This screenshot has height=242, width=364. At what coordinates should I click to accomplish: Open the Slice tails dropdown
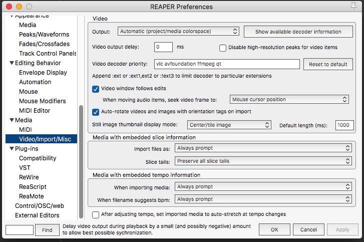(263, 161)
